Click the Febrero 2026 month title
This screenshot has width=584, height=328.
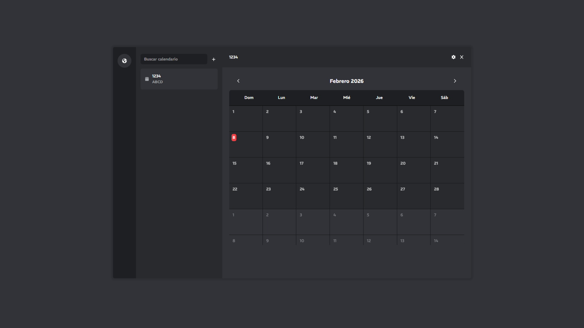pyautogui.click(x=346, y=81)
